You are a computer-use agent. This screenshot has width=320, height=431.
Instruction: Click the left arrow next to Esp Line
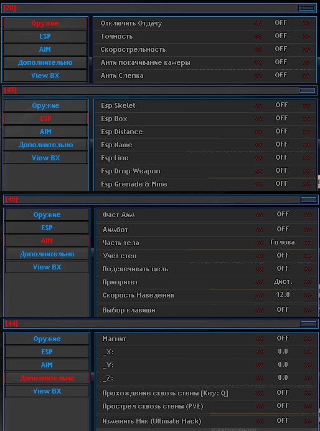tap(258, 158)
